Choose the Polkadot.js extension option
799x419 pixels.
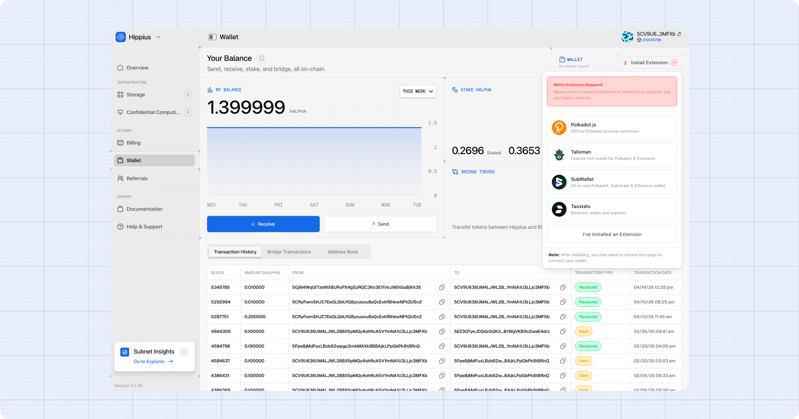(612, 127)
